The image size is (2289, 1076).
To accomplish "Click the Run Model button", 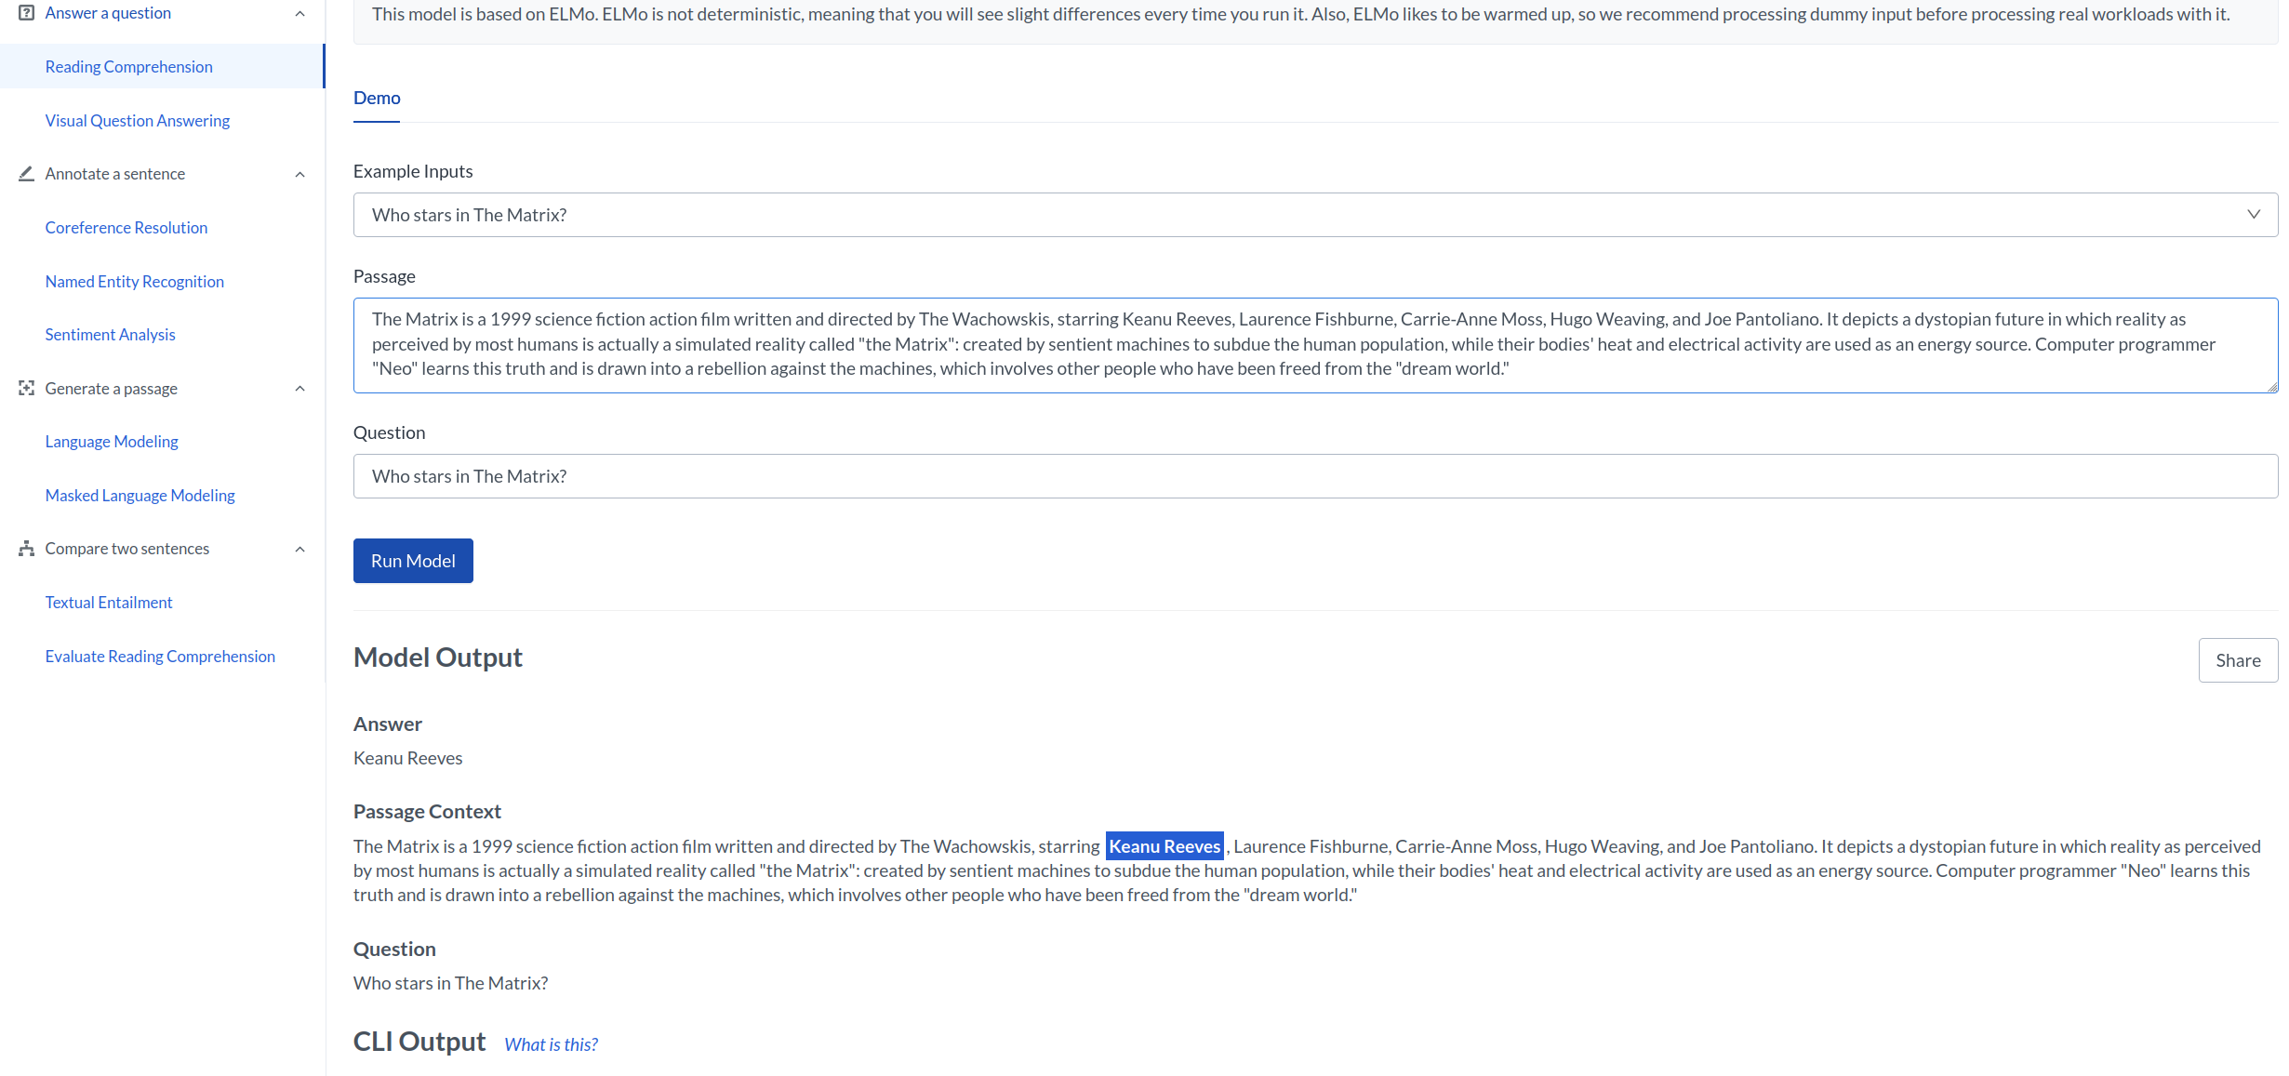I will (x=413, y=561).
